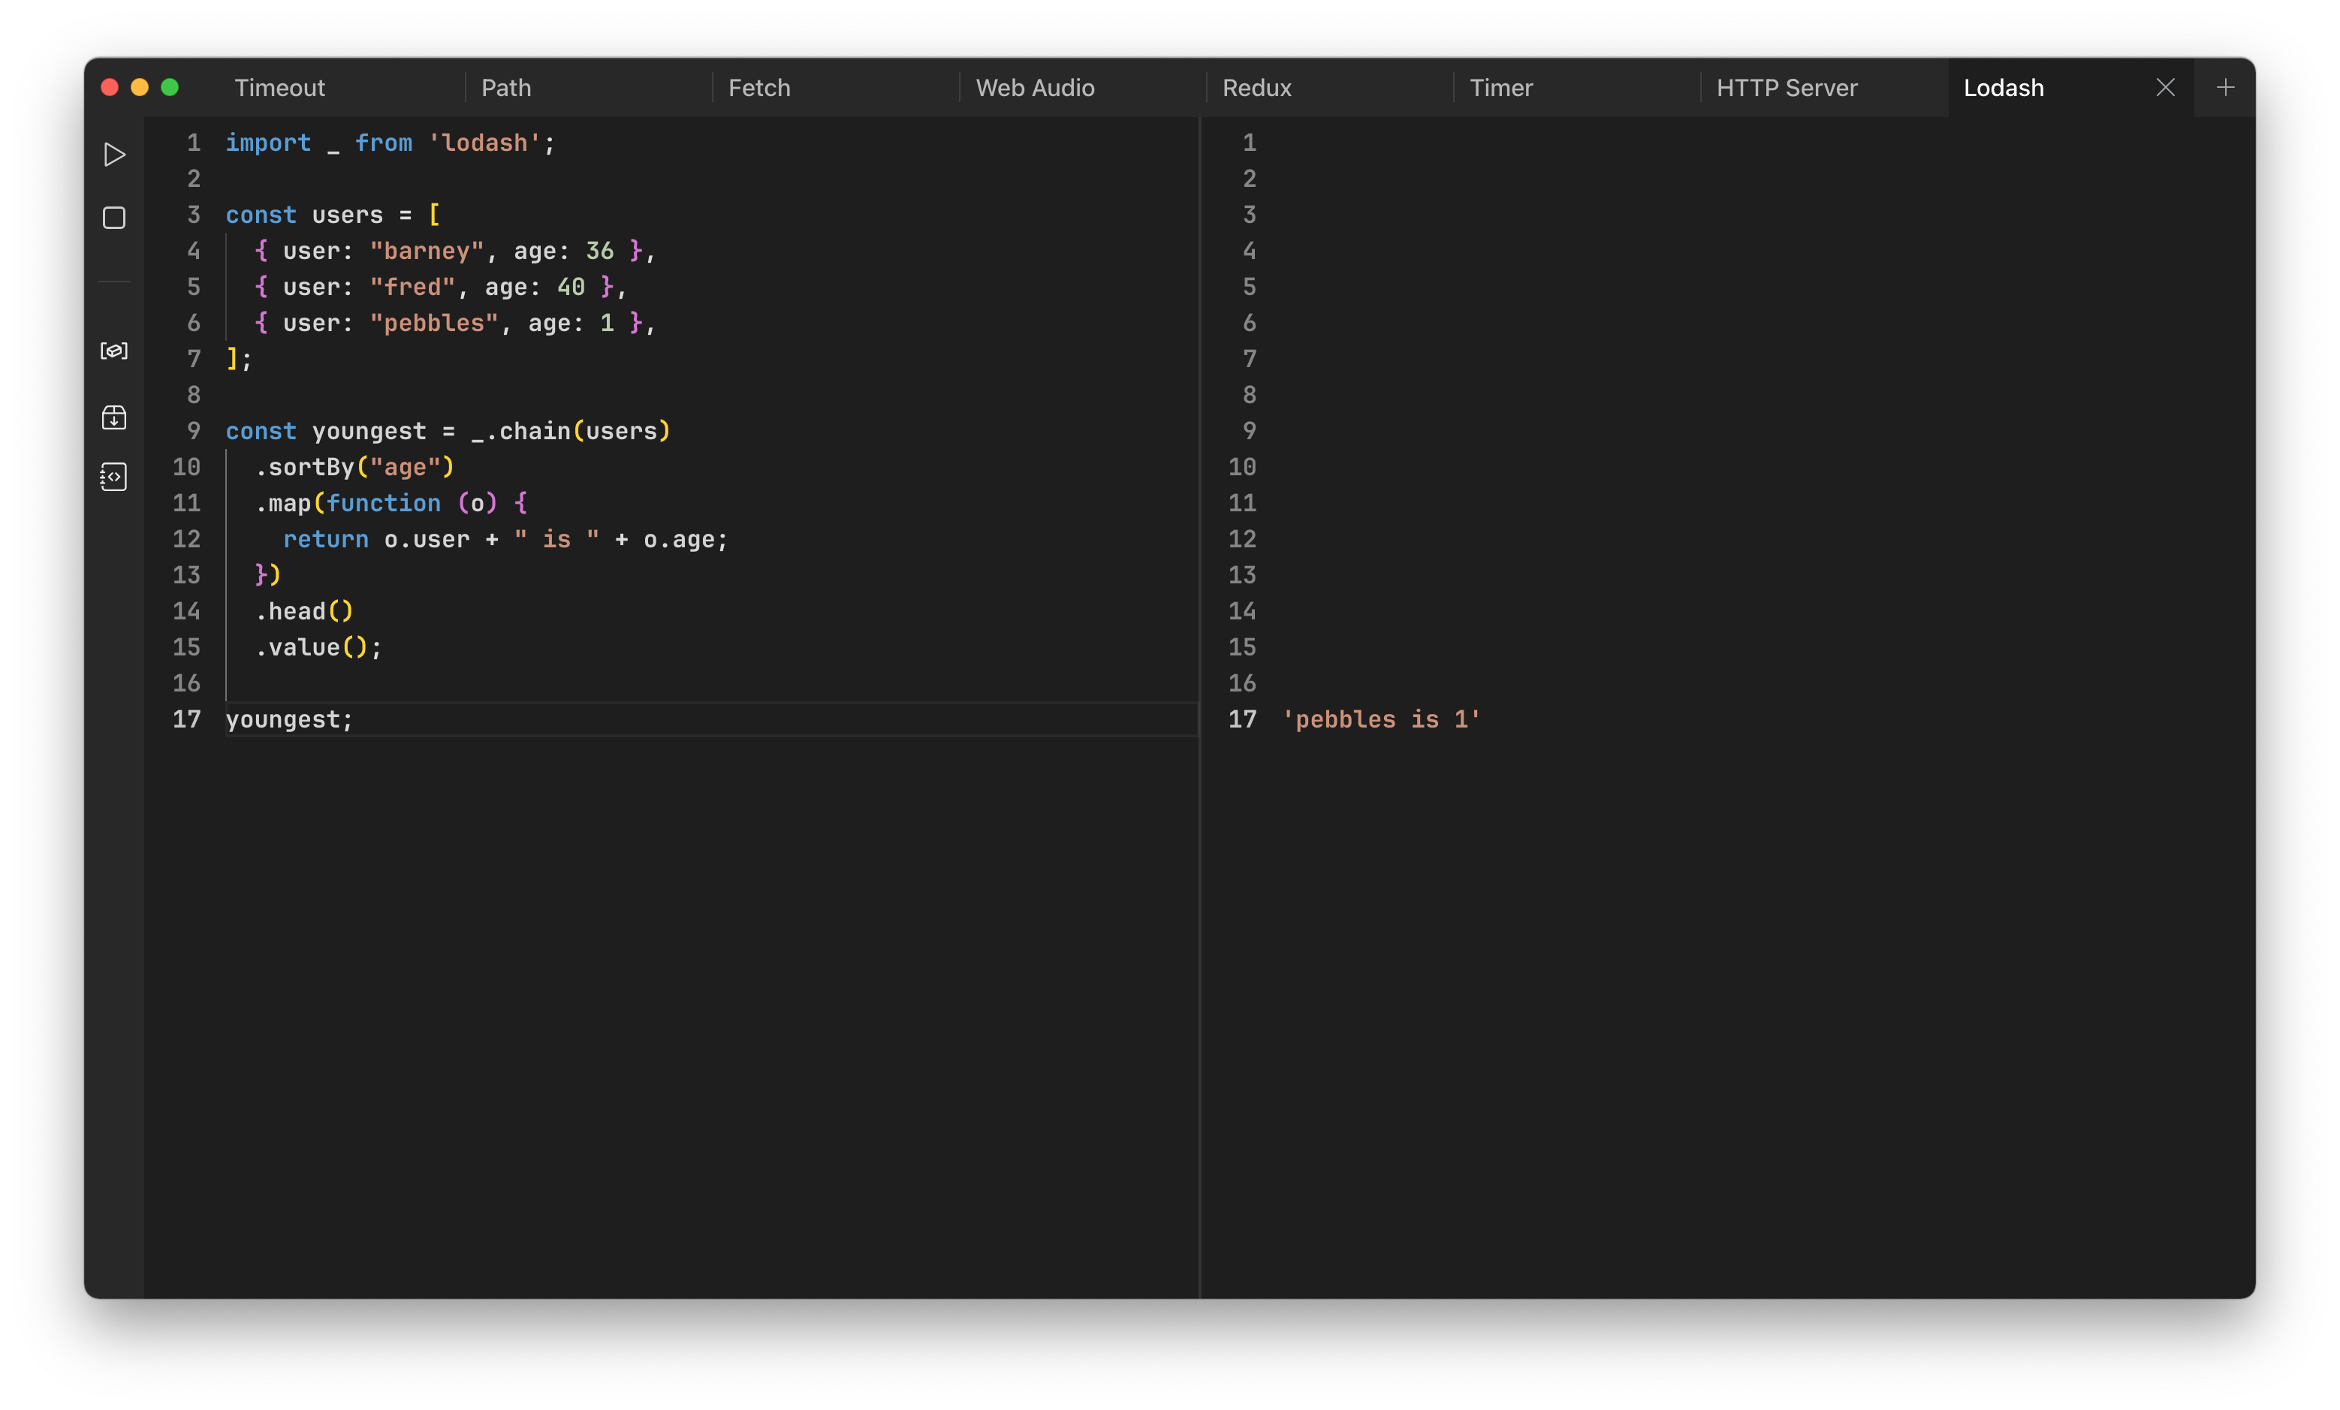2340x1410 pixels.
Task: Click the 'pebbles is 1' output result
Action: (x=1381, y=720)
